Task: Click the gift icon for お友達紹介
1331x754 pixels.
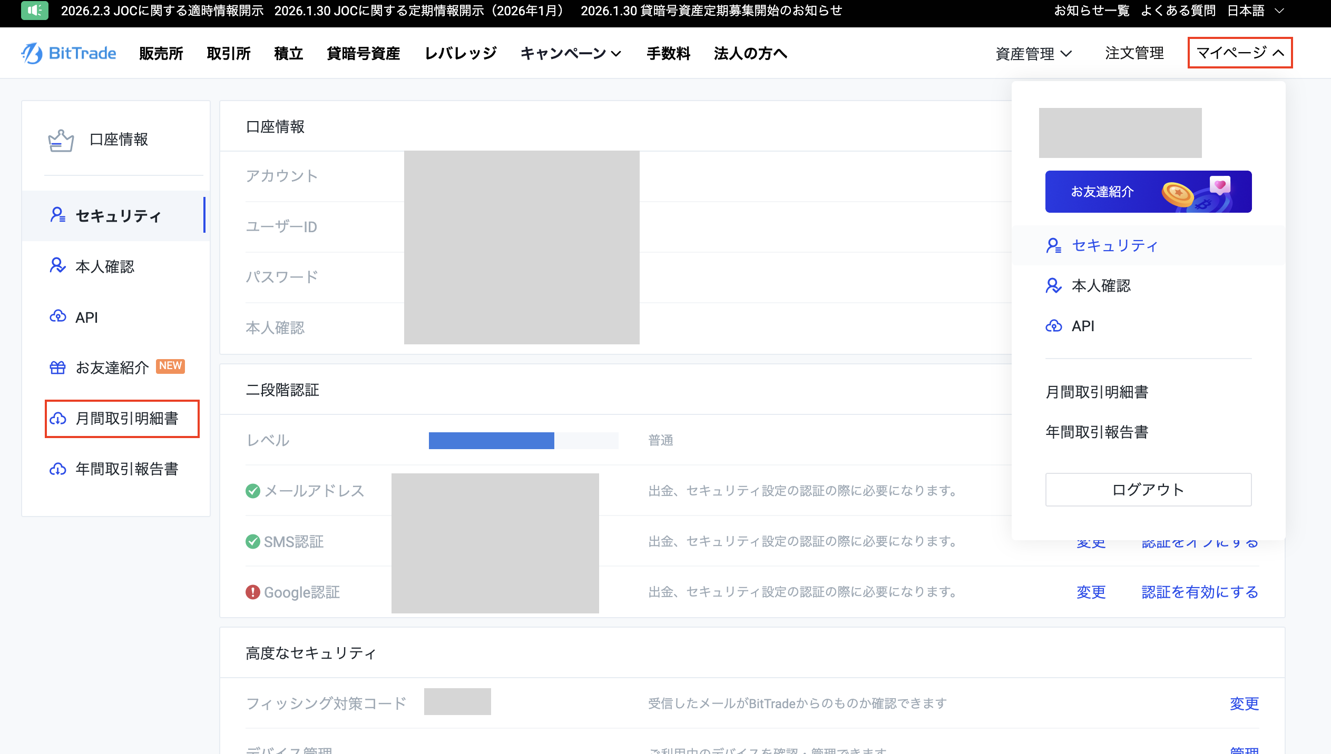Action: tap(57, 368)
